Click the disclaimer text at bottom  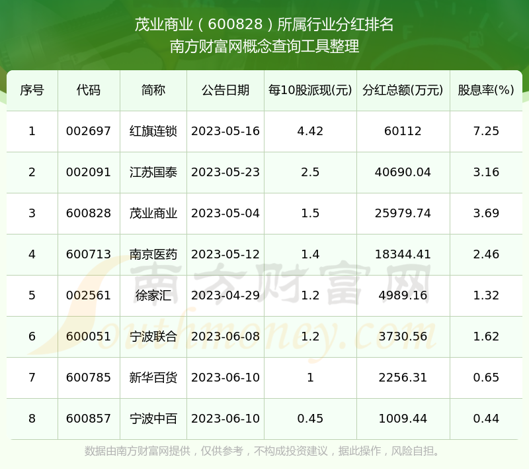(264, 451)
